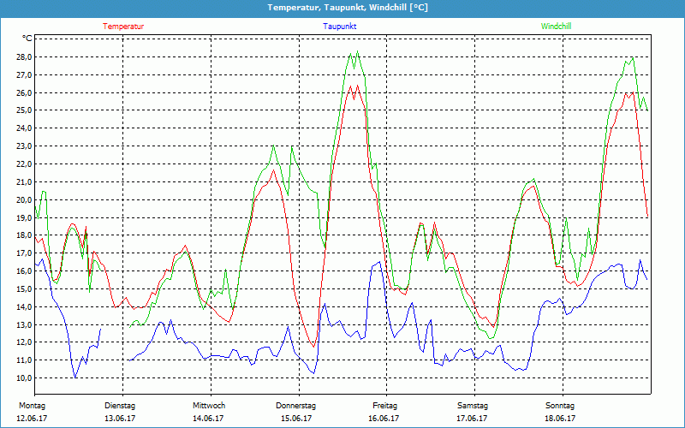Image resolution: width=685 pixels, height=428 pixels.
Task: Click the red Temperatur legend label
Action: 123,27
